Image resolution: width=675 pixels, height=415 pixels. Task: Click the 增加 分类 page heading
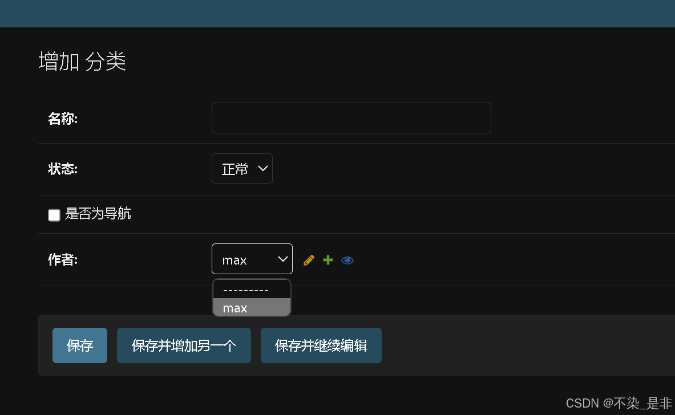pos(82,61)
